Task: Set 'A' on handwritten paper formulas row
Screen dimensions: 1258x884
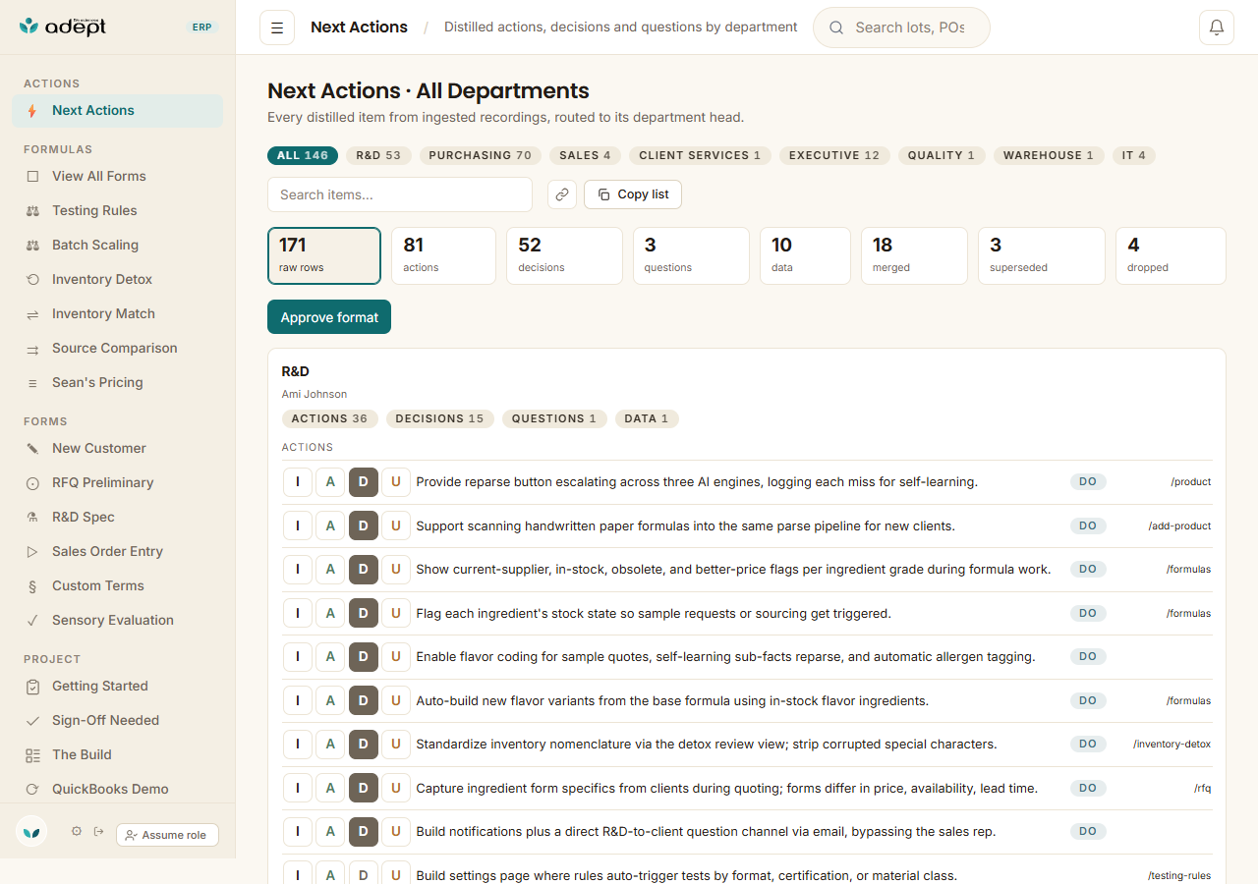Action: pyautogui.click(x=330, y=525)
